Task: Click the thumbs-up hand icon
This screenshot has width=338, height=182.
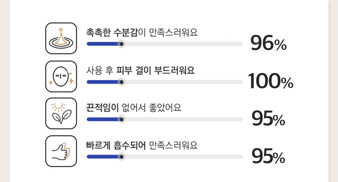Action: [x=61, y=151]
